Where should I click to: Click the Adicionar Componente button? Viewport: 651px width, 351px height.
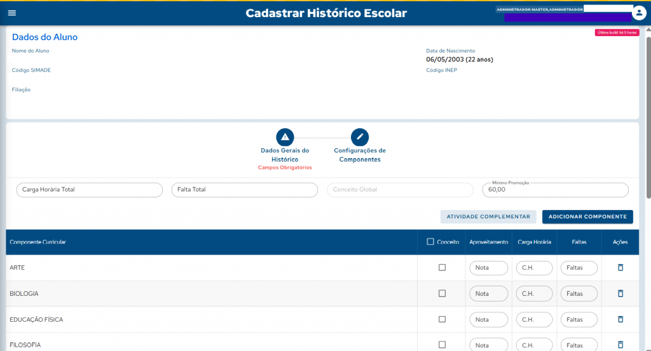(587, 217)
